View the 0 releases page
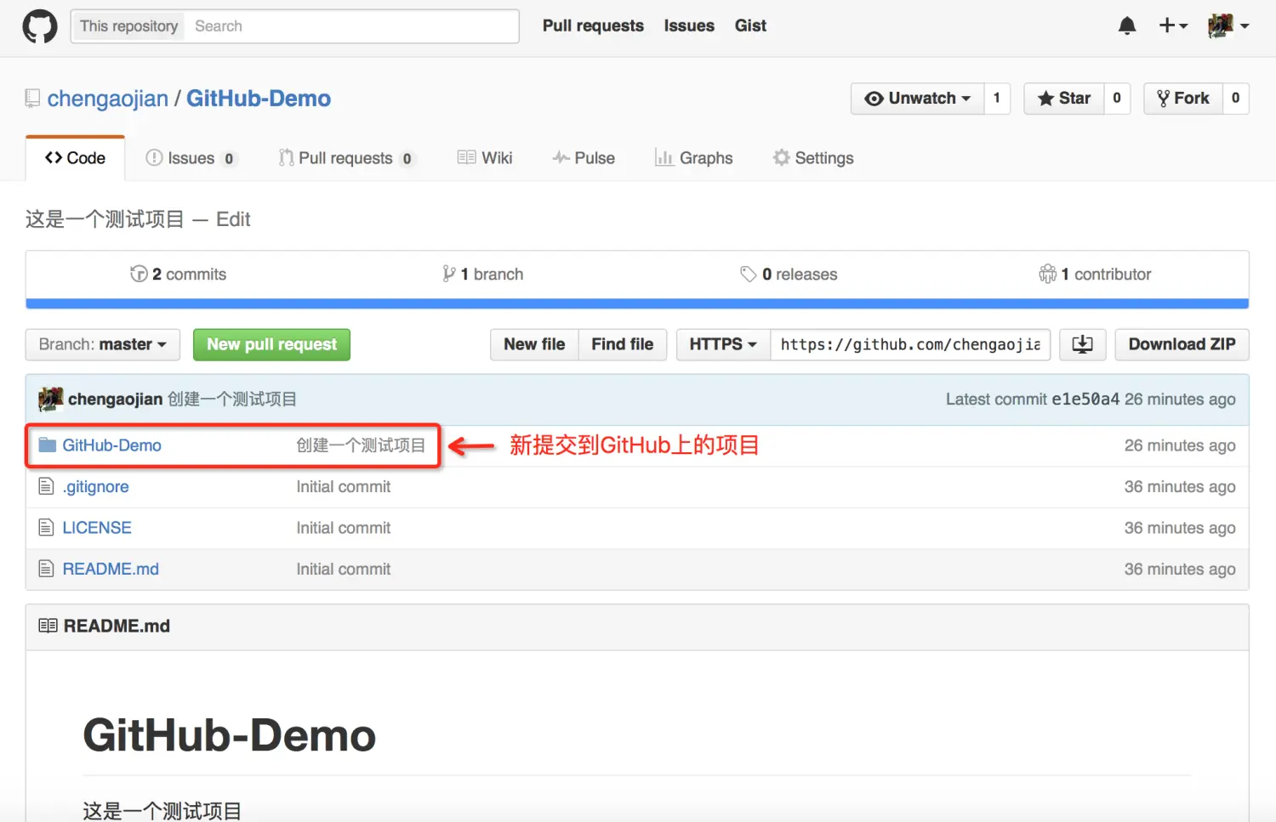The height and width of the screenshot is (822, 1276). tap(789, 275)
